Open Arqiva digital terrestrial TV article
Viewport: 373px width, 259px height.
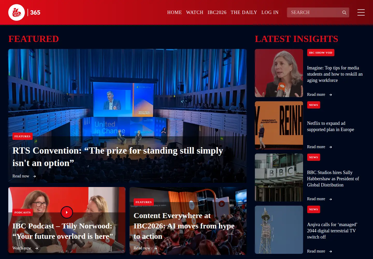tap(332, 231)
